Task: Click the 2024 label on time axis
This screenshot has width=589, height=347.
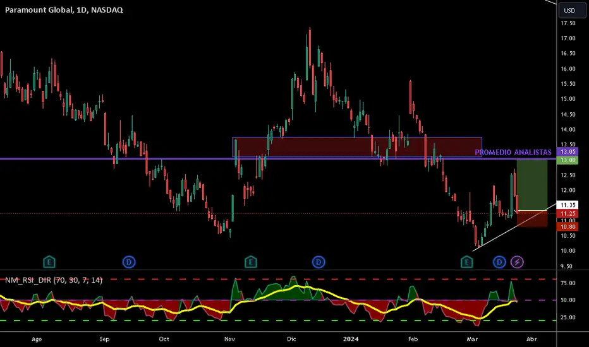Action: (351, 339)
